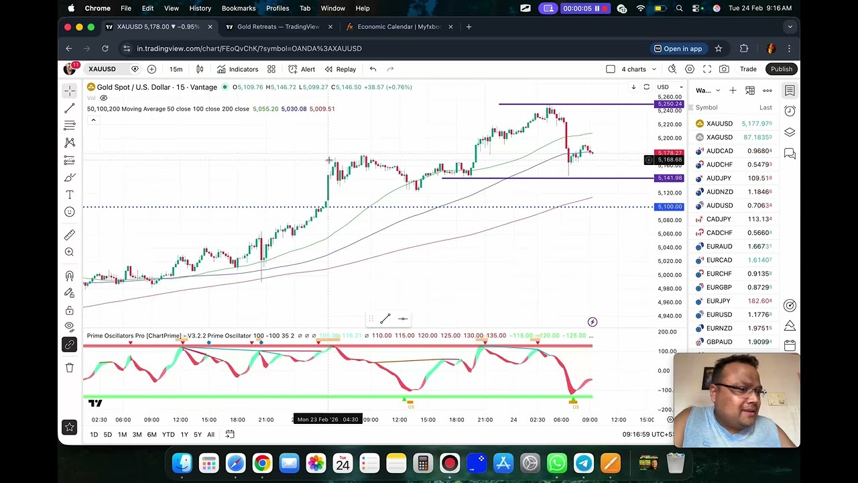Toggle keep drawing mode pencil-lock icon
Viewport: 858px width, 483px height.
click(70, 293)
